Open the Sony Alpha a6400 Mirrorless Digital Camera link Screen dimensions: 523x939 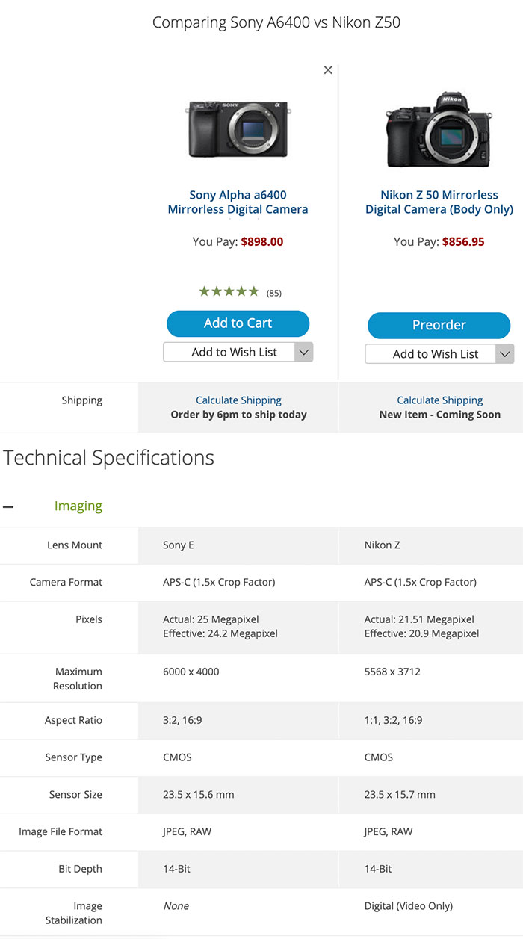238,202
